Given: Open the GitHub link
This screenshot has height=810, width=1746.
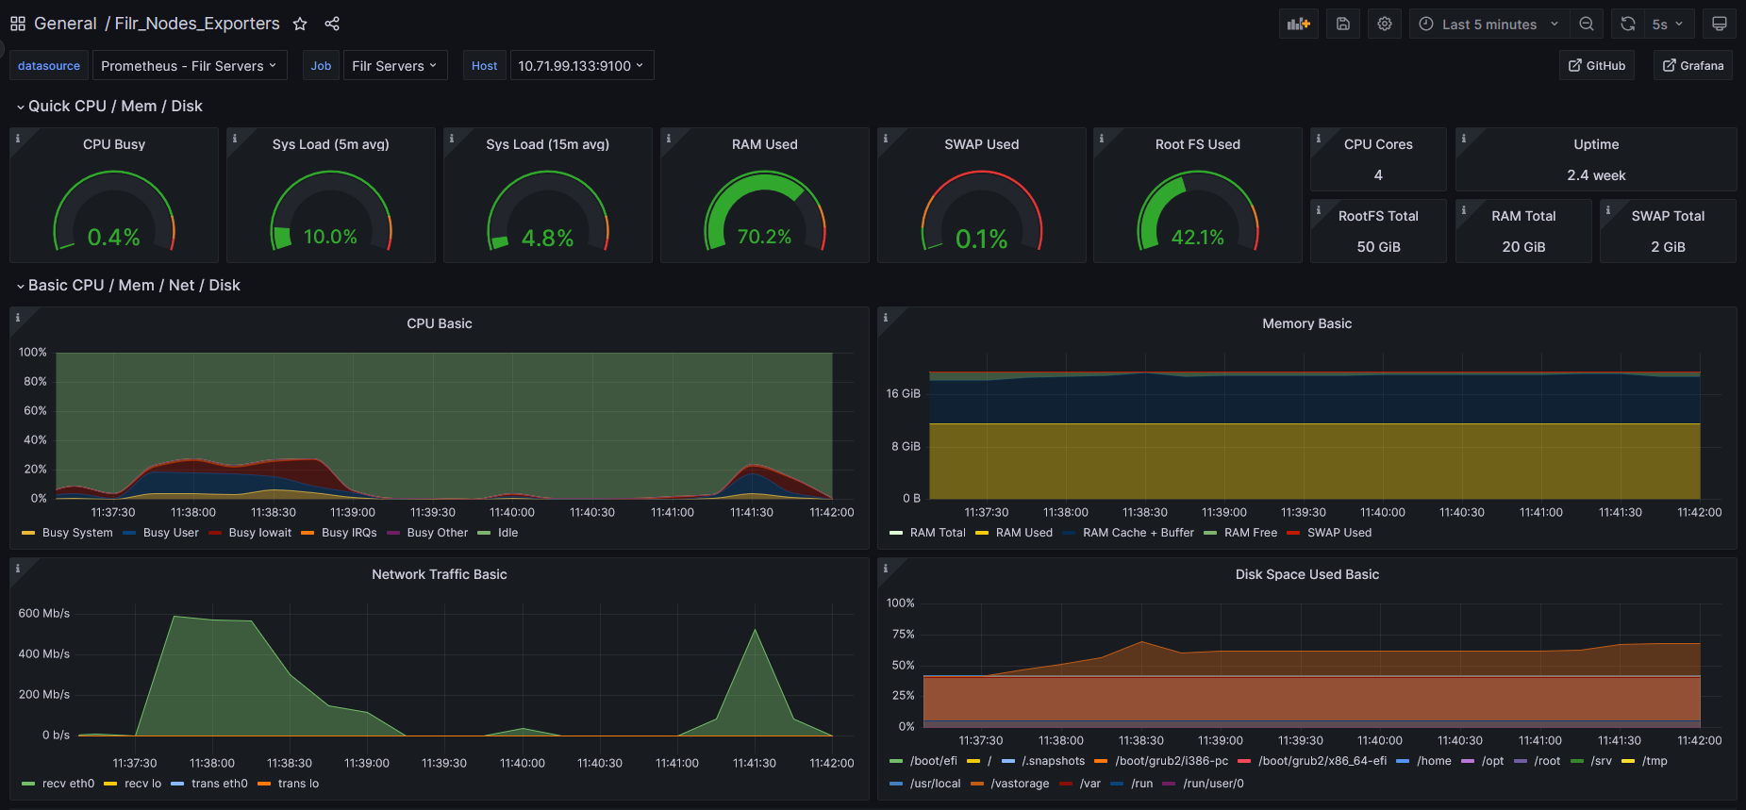Looking at the screenshot, I should pos(1596,66).
